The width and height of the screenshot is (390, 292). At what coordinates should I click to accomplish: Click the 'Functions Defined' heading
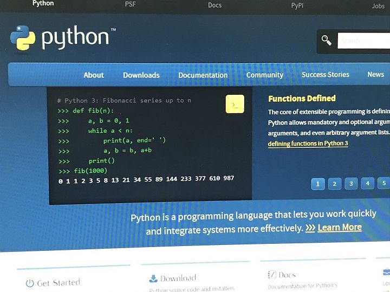[302, 99]
